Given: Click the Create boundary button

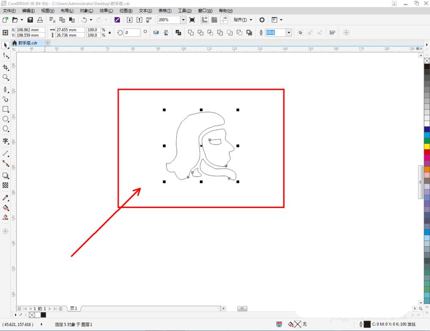Looking at the screenshot, I should (249, 33).
